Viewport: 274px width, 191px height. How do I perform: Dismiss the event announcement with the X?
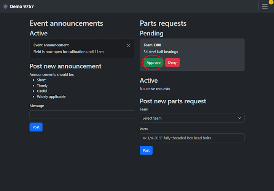(x=128, y=45)
